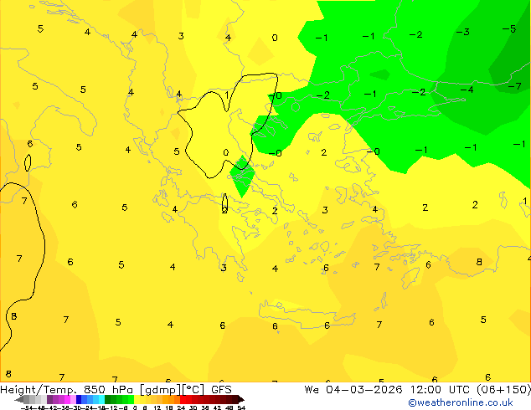
Task: Click the -3 temperature value on the map
Action: (462, 32)
